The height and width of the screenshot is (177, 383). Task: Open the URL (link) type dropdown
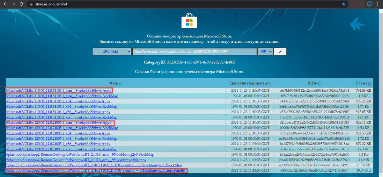pyautogui.click(x=112, y=52)
